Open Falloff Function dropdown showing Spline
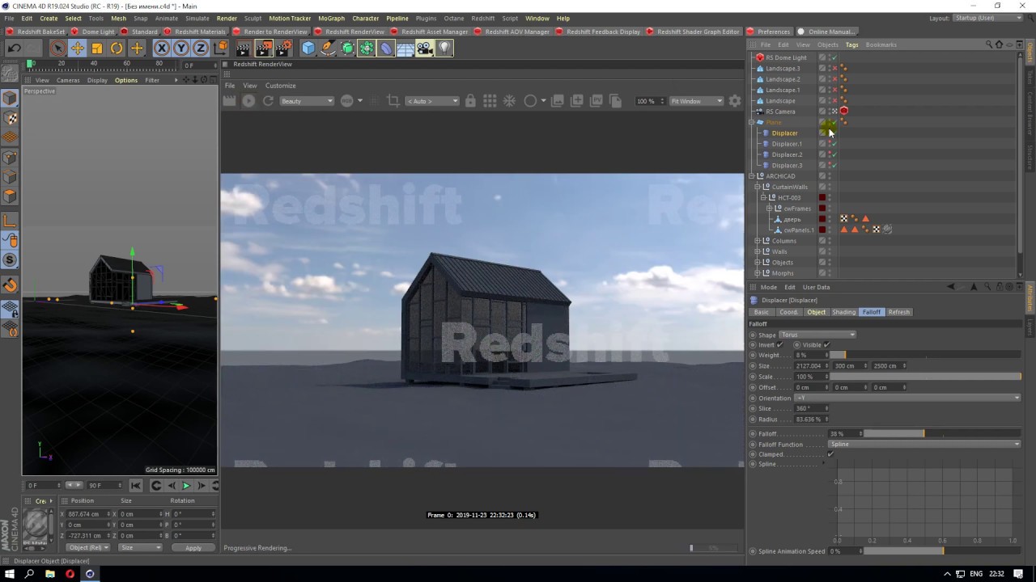This screenshot has height=582, width=1036. 924,444
